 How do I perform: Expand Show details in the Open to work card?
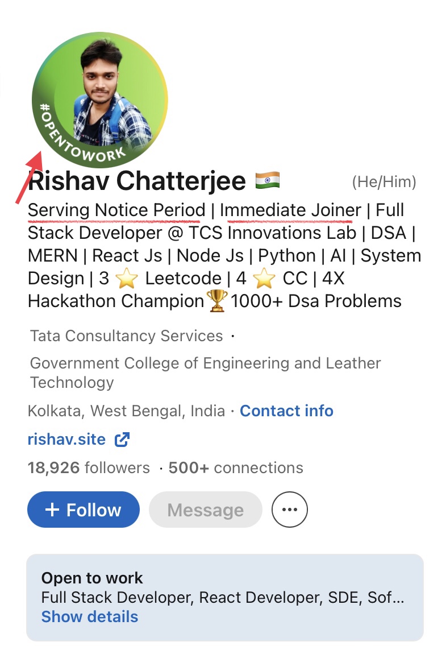[90, 617]
